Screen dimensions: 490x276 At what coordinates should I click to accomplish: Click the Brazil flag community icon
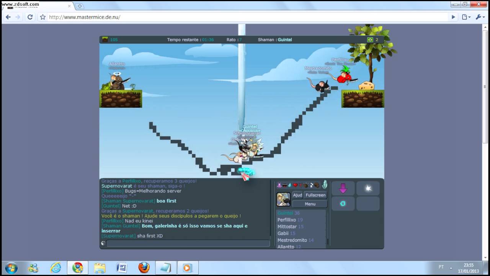click(x=370, y=39)
